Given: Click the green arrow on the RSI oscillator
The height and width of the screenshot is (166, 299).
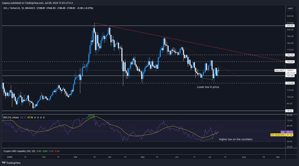Looking at the screenshot, I should [x=208, y=139].
